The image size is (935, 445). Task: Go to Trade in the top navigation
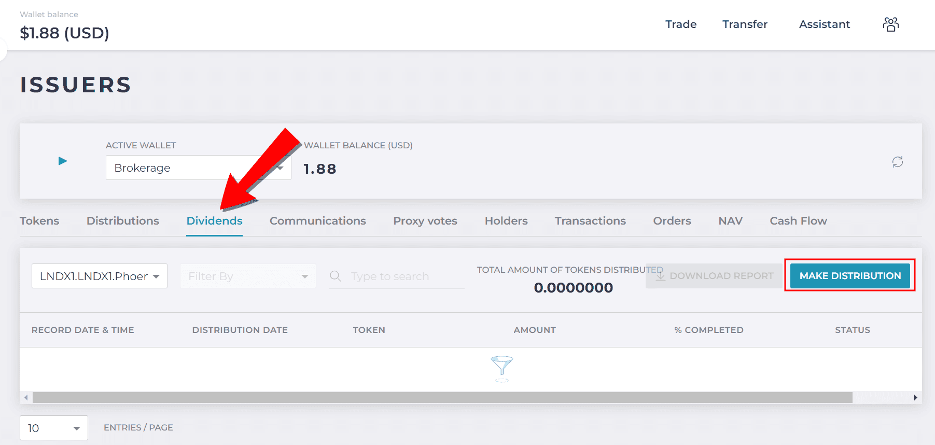tap(681, 24)
